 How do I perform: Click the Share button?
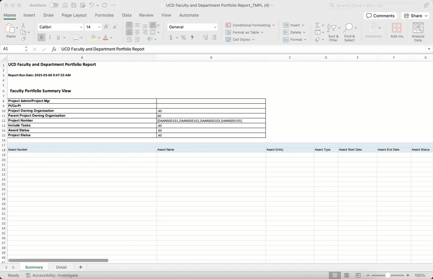point(415,16)
